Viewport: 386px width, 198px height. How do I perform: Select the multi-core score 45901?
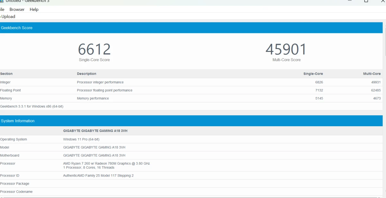(x=286, y=49)
